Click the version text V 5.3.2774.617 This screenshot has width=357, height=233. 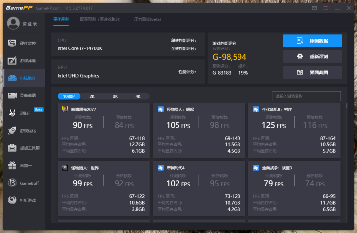(79, 8)
